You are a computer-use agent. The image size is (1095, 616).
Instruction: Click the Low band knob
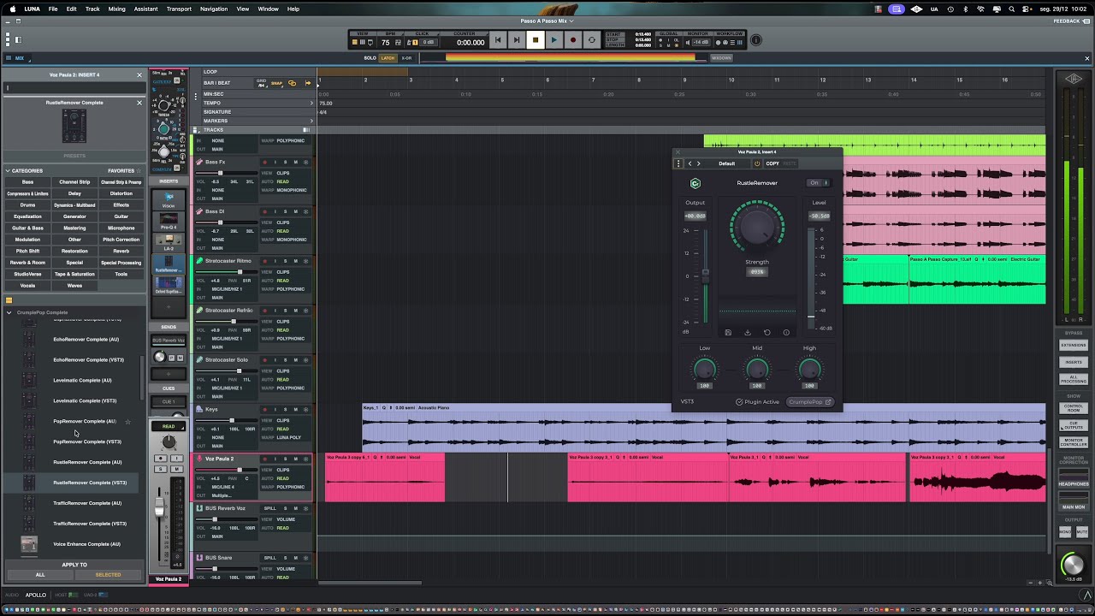(704, 370)
